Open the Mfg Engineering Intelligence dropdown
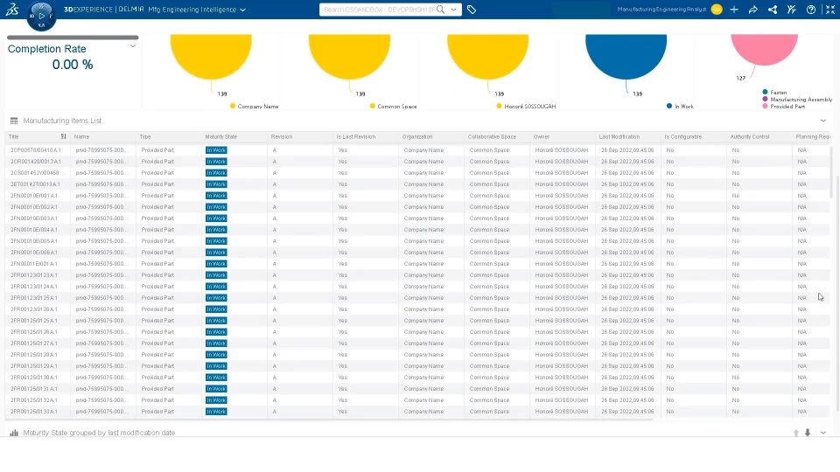This screenshot has height=472, width=840. pos(242,10)
